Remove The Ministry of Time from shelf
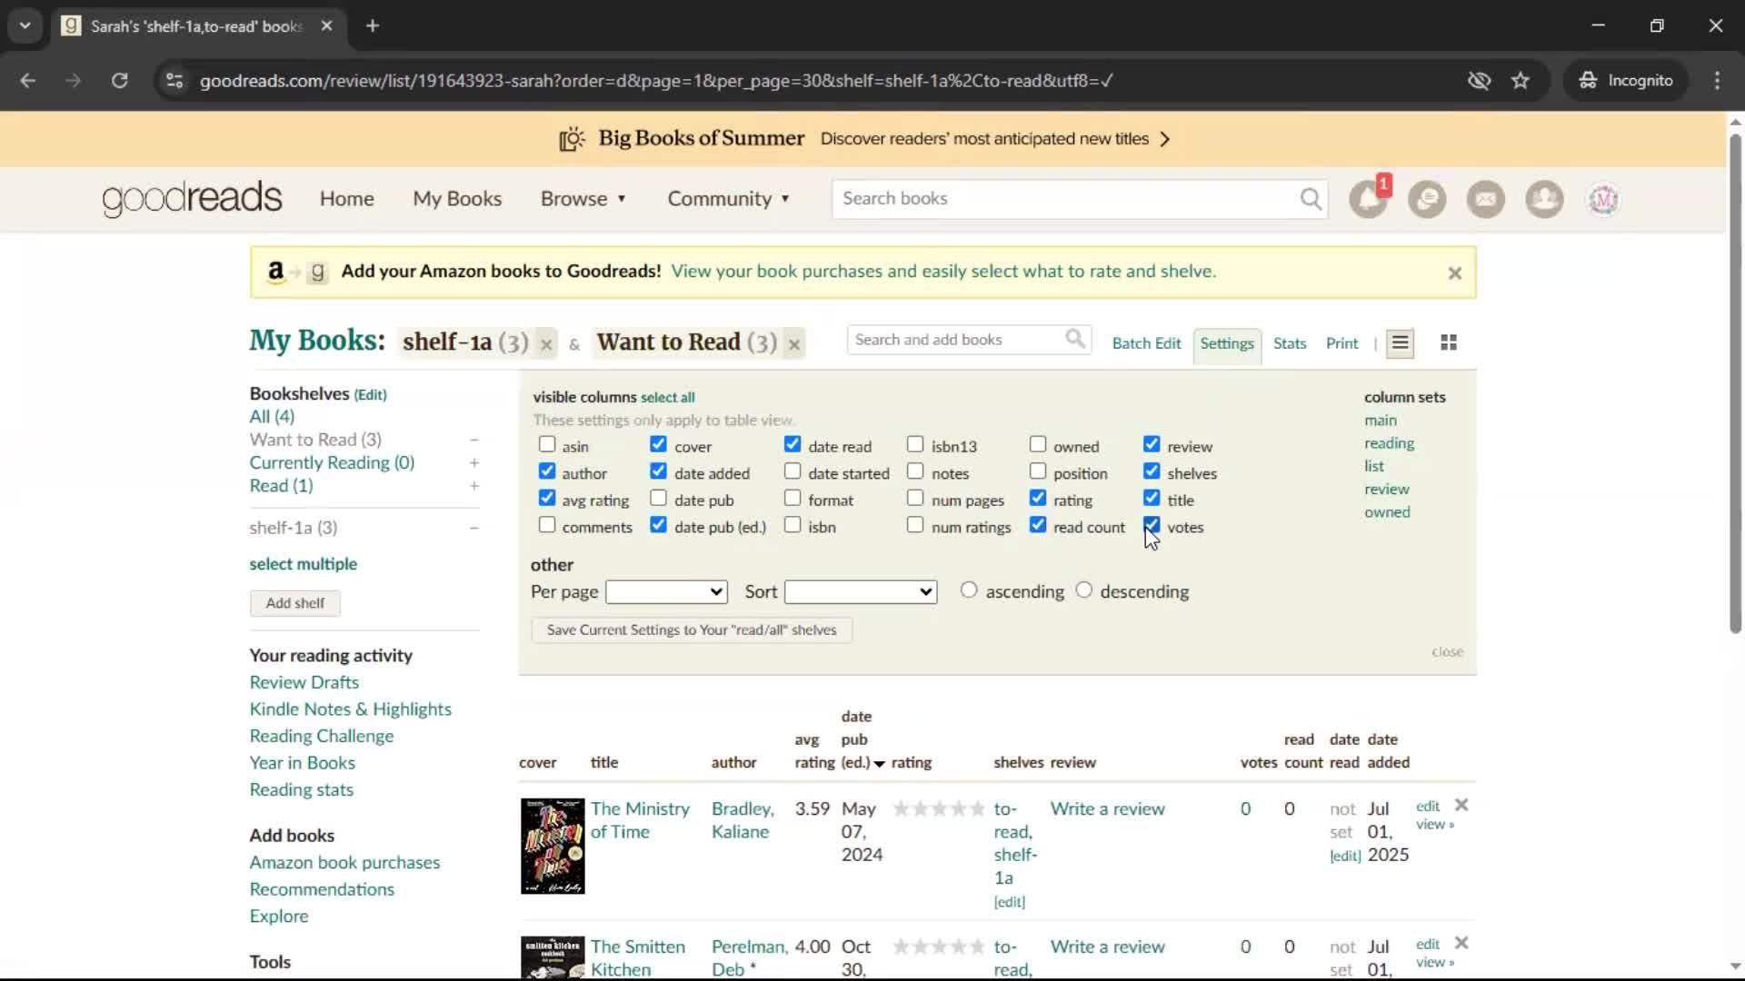Screen dimensions: 1745x981 (x=1461, y=805)
